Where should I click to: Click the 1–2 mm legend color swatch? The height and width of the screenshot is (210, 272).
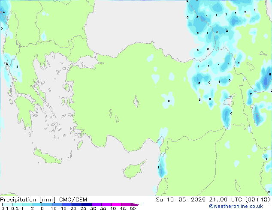(x=27, y=204)
